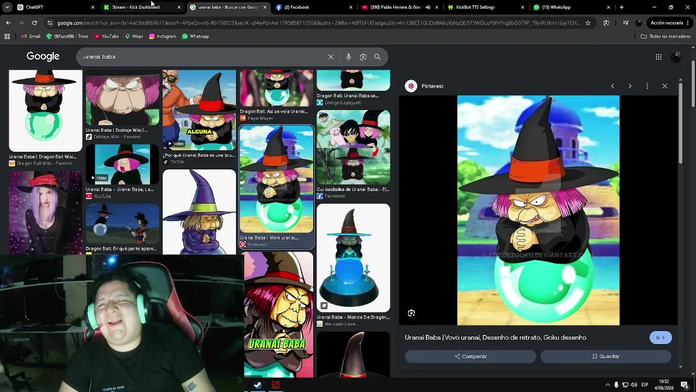Viewport: 696px width, 392px height.
Task: Open the ESP keyboard language switcher
Action: (644, 385)
